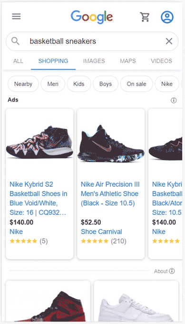Click the Ads info icon

(174, 101)
